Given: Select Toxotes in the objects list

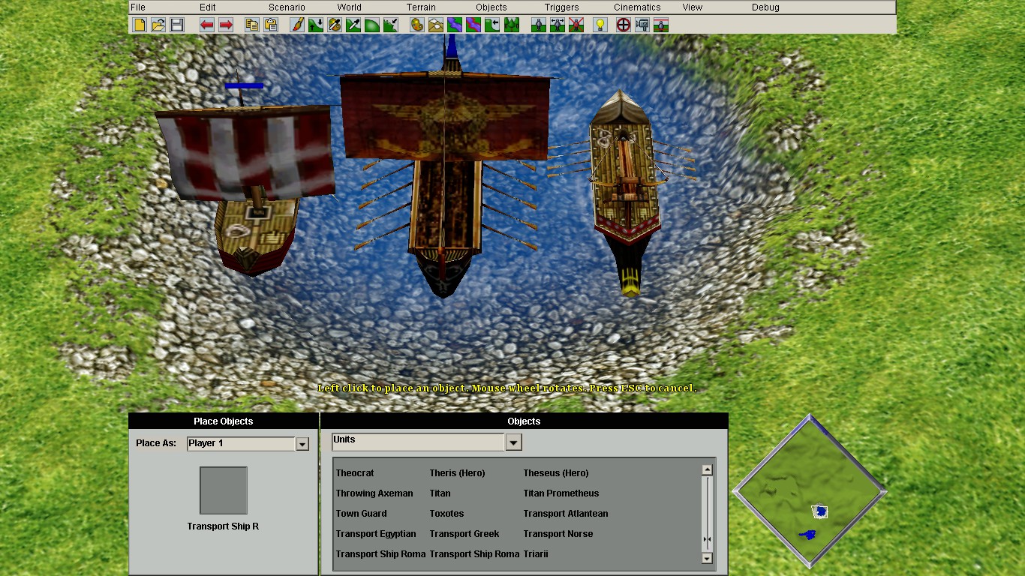Looking at the screenshot, I should tap(447, 514).
